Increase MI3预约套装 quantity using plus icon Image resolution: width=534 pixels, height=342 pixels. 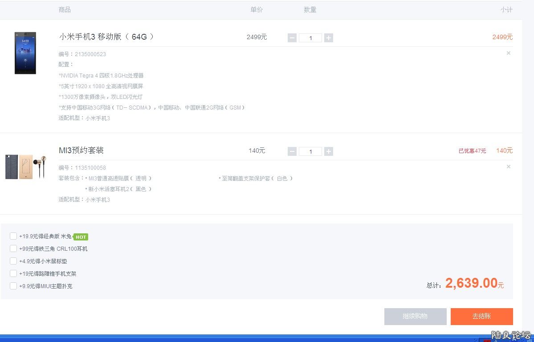tap(329, 151)
